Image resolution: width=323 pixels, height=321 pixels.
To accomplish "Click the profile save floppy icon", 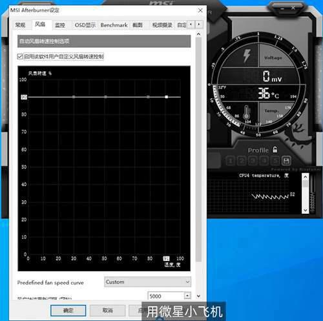I will point(286,161).
